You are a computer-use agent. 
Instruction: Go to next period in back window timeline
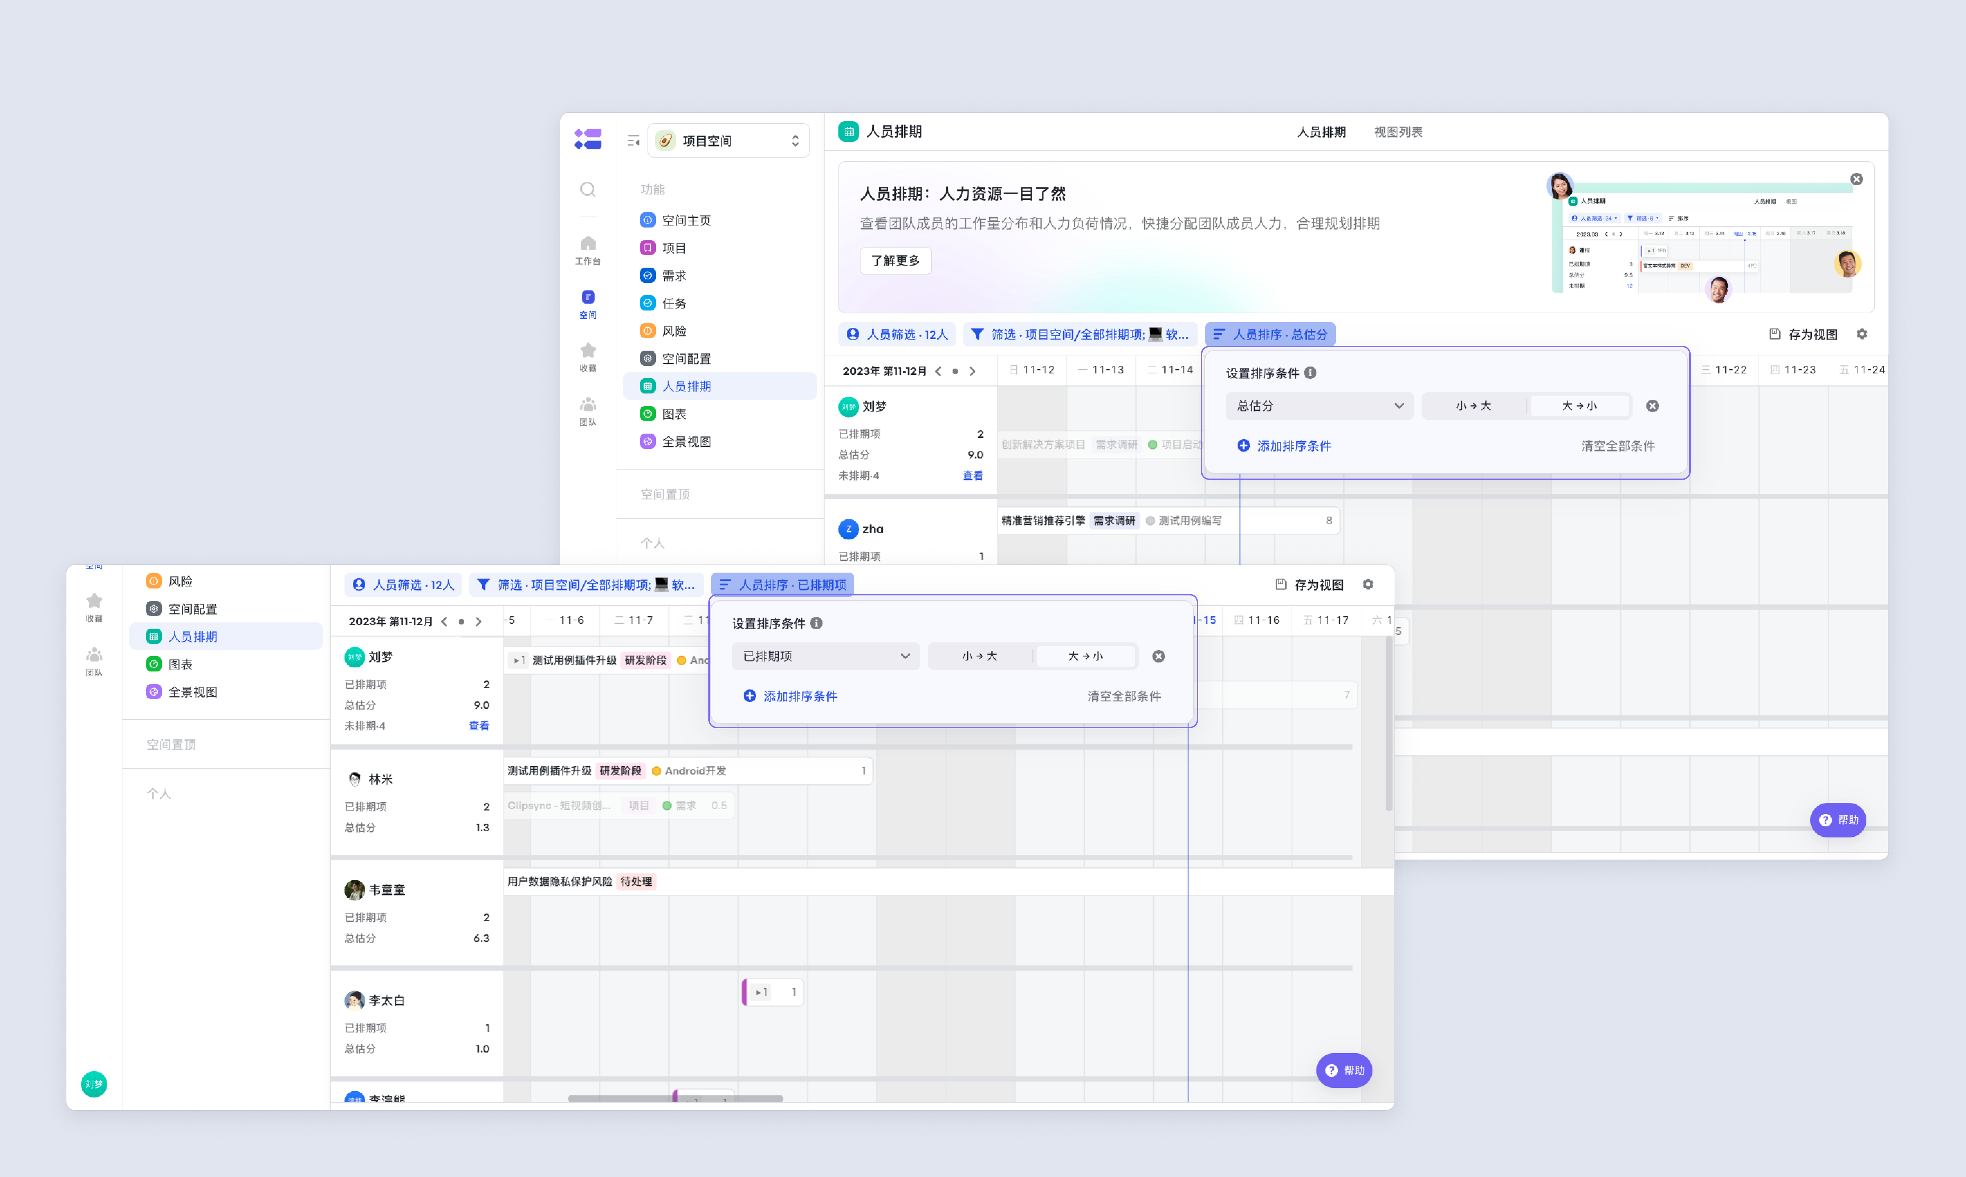(x=973, y=371)
